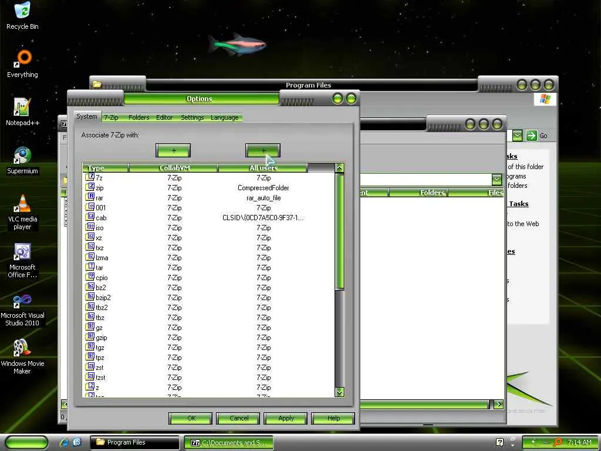Click the Folders column header in 7-Zip window
601x451 pixels.
click(418, 193)
